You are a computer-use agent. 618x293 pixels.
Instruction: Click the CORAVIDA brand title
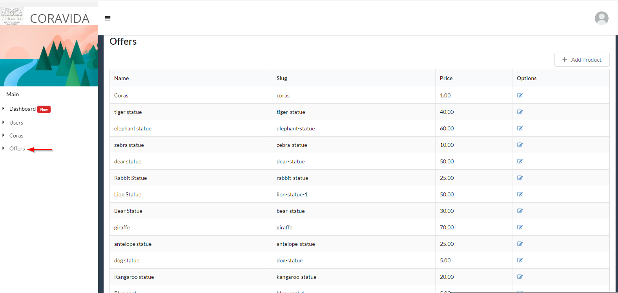(60, 18)
